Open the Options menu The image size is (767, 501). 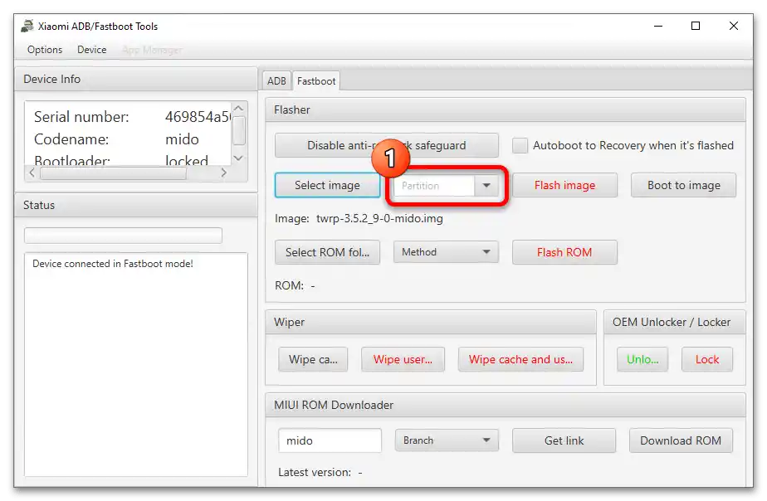[45, 50]
